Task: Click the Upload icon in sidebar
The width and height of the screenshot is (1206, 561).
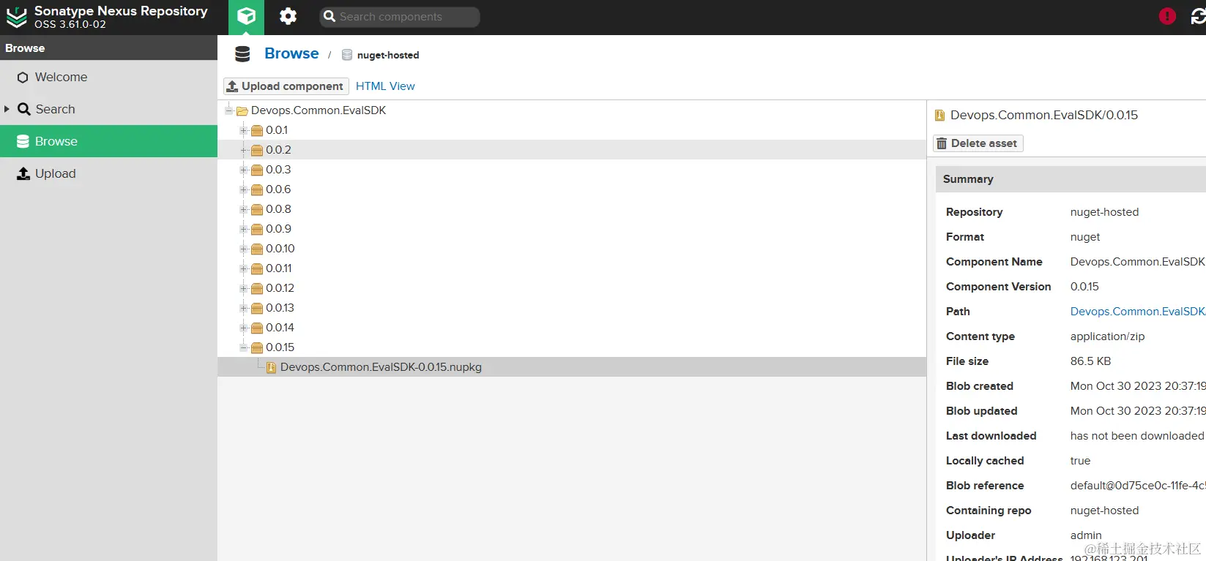Action: pos(23,173)
